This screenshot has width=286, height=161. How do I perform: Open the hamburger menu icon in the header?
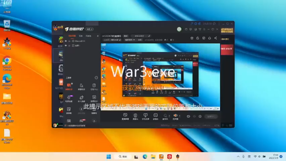(x=204, y=29)
